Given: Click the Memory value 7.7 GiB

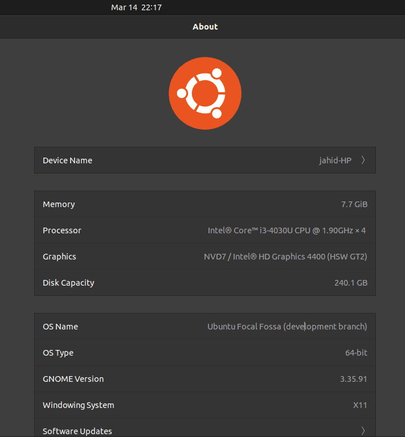Looking at the screenshot, I should [x=354, y=204].
